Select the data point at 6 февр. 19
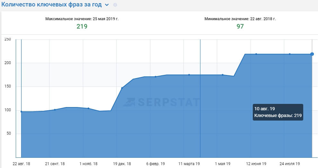 click(x=155, y=77)
